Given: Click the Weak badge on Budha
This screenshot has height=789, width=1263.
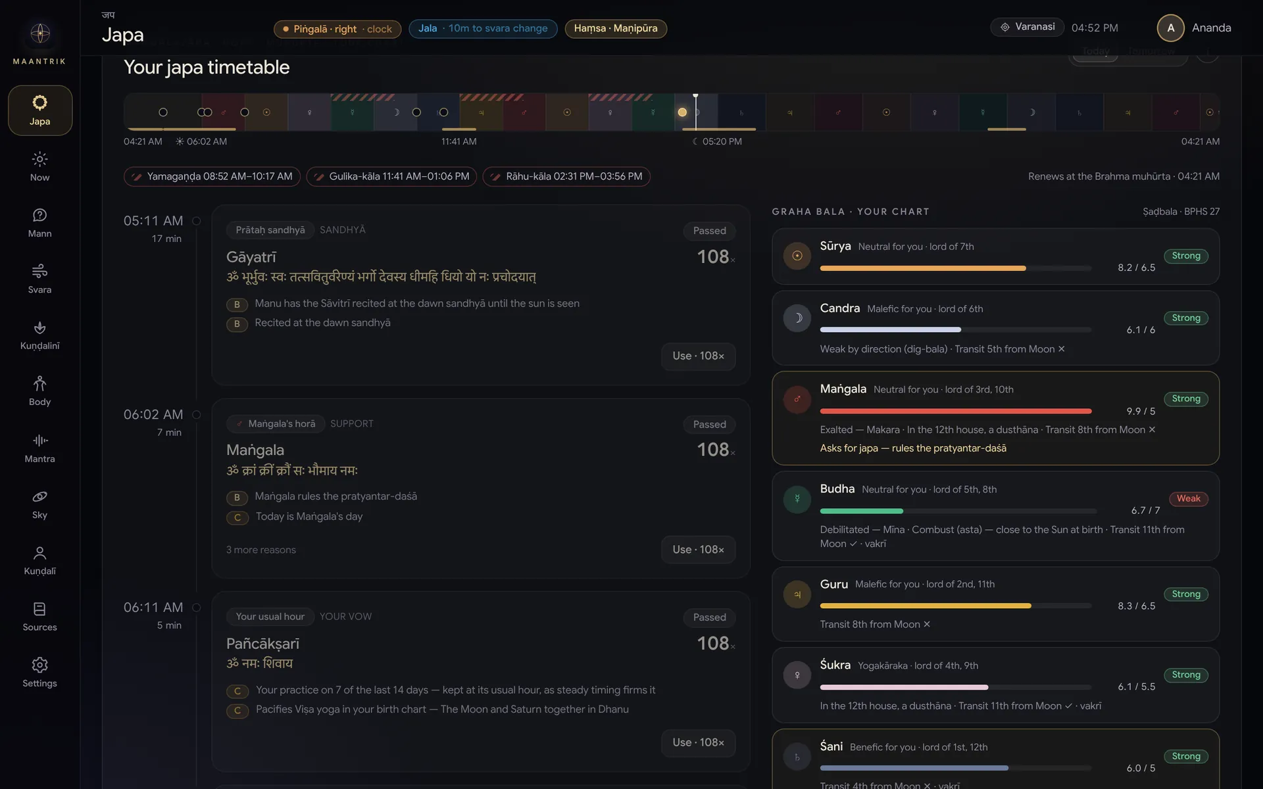Looking at the screenshot, I should click(x=1188, y=499).
